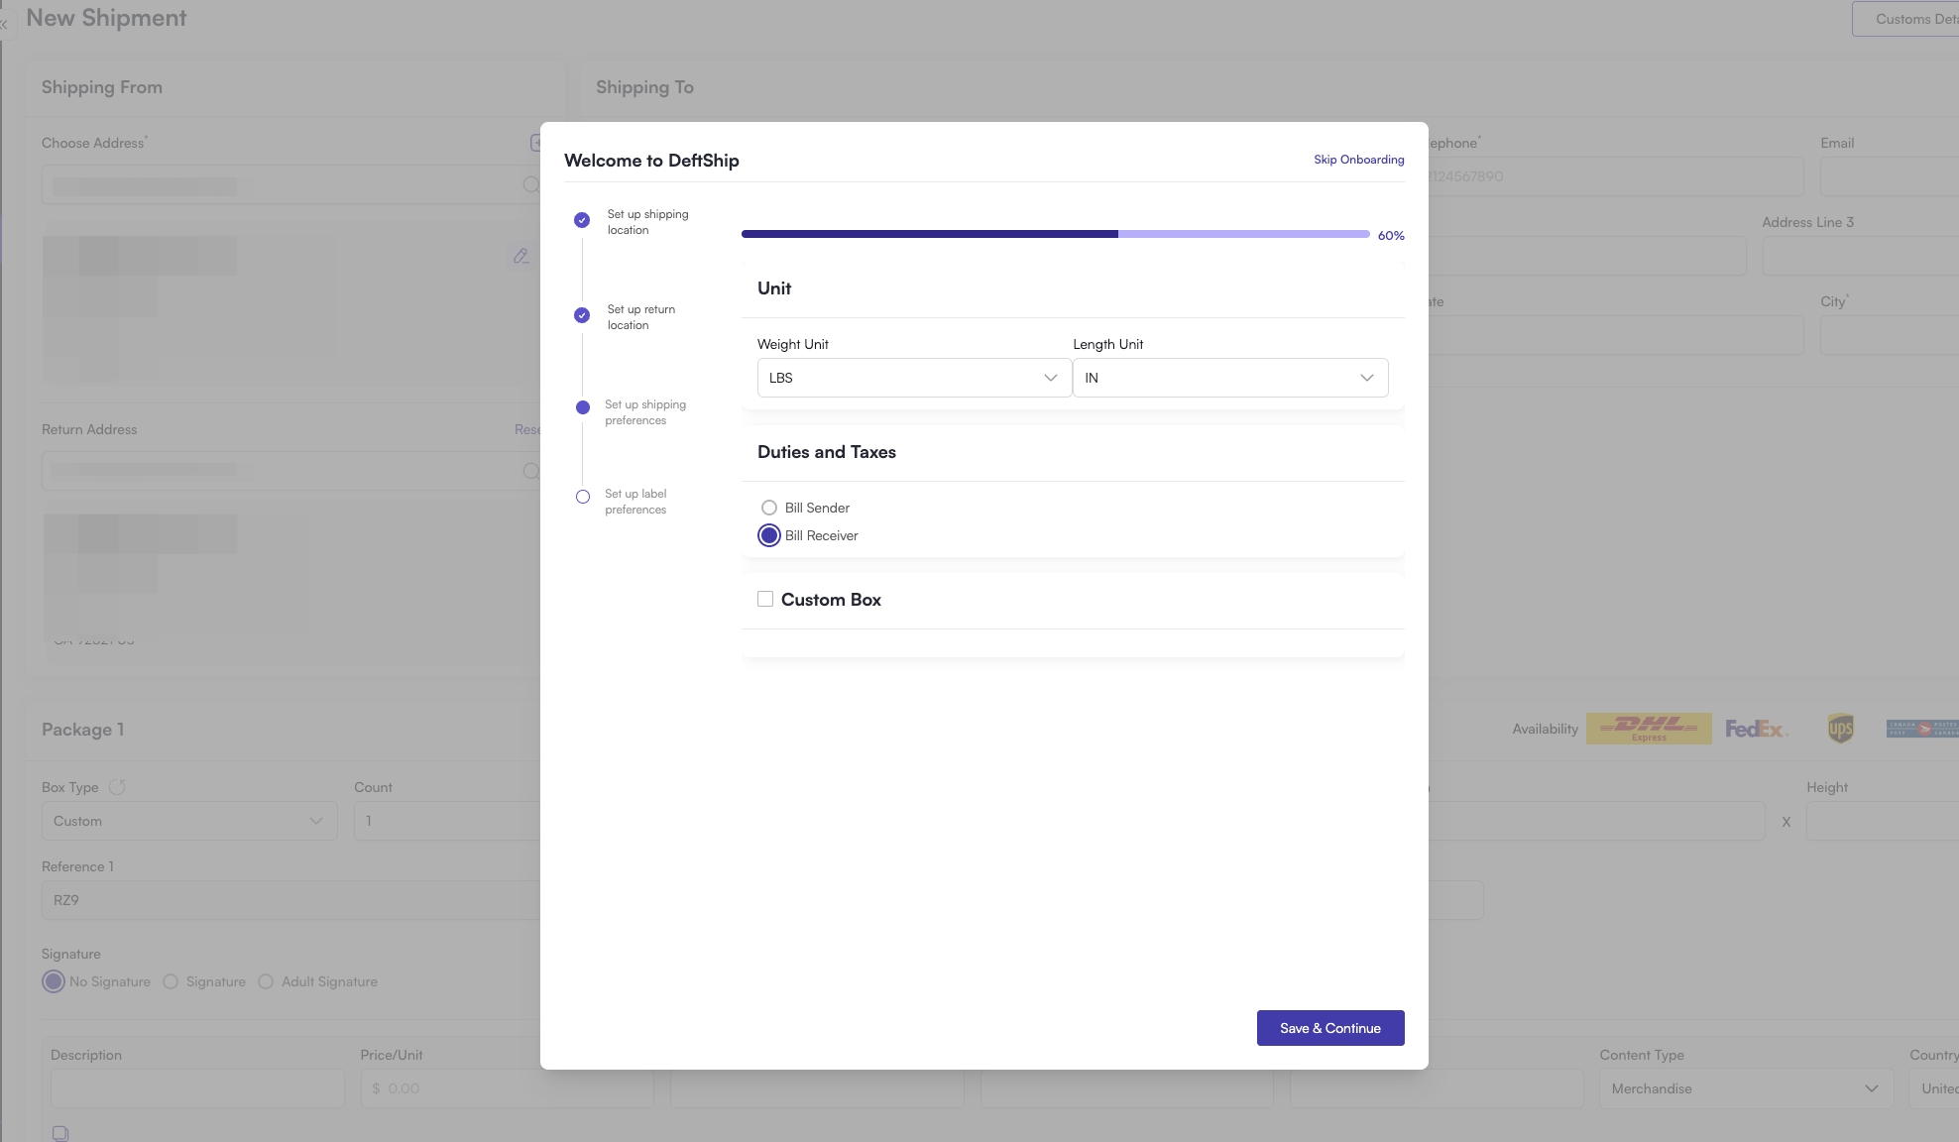Viewport: 1959px width, 1142px height.
Task: Enable the Custom Box checkbox
Action: [765, 599]
